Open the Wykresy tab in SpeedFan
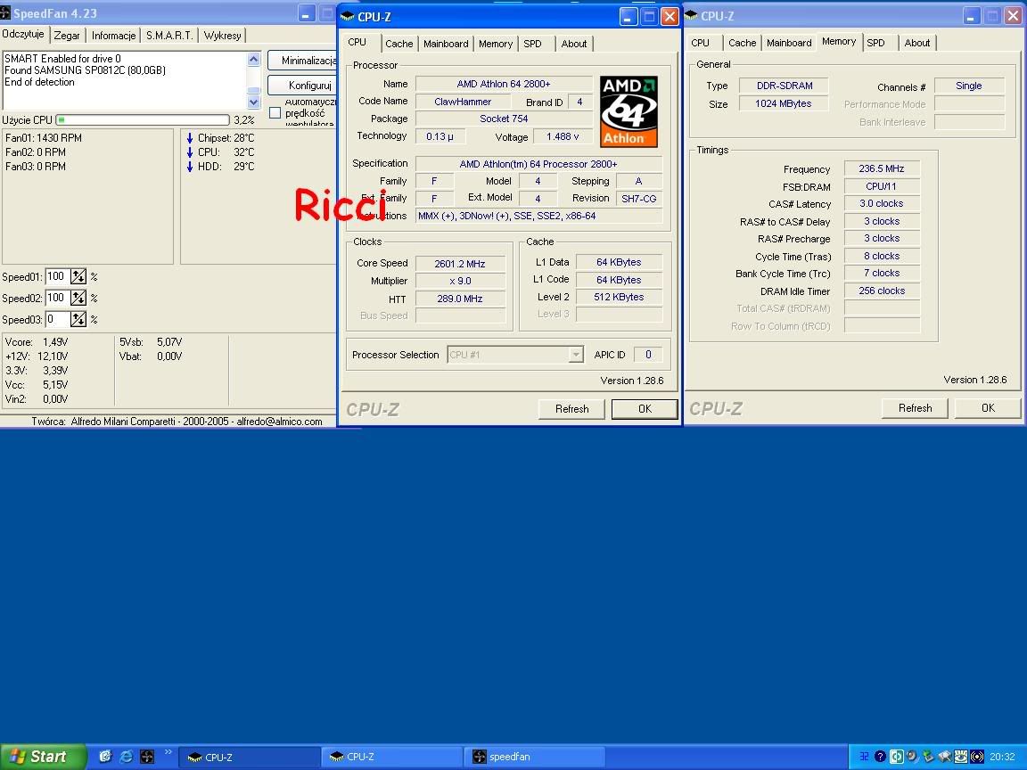 [x=223, y=36]
